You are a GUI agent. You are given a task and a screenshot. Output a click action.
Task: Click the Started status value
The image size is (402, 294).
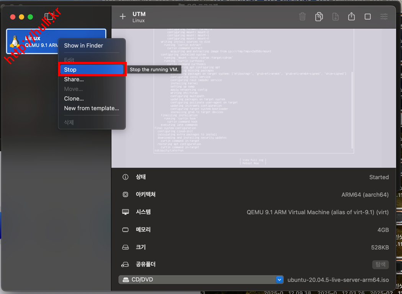[x=379, y=177]
